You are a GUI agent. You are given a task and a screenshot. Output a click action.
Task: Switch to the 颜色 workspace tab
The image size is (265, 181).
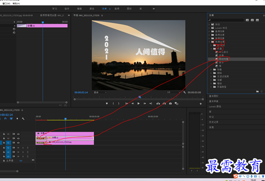[92, 9]
